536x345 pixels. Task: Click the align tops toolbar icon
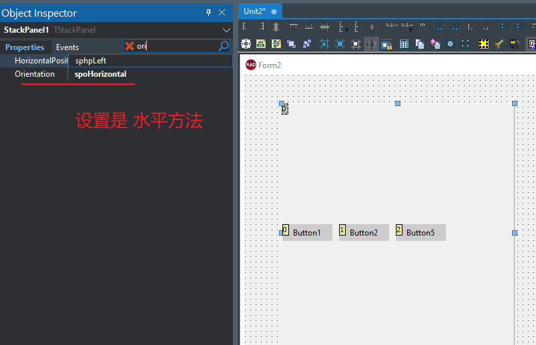(x=293, y=27)
